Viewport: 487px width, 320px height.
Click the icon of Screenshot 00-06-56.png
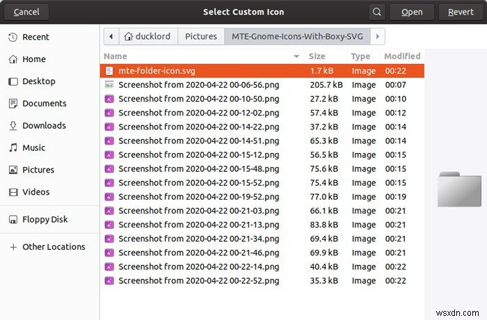coord(109,84)
